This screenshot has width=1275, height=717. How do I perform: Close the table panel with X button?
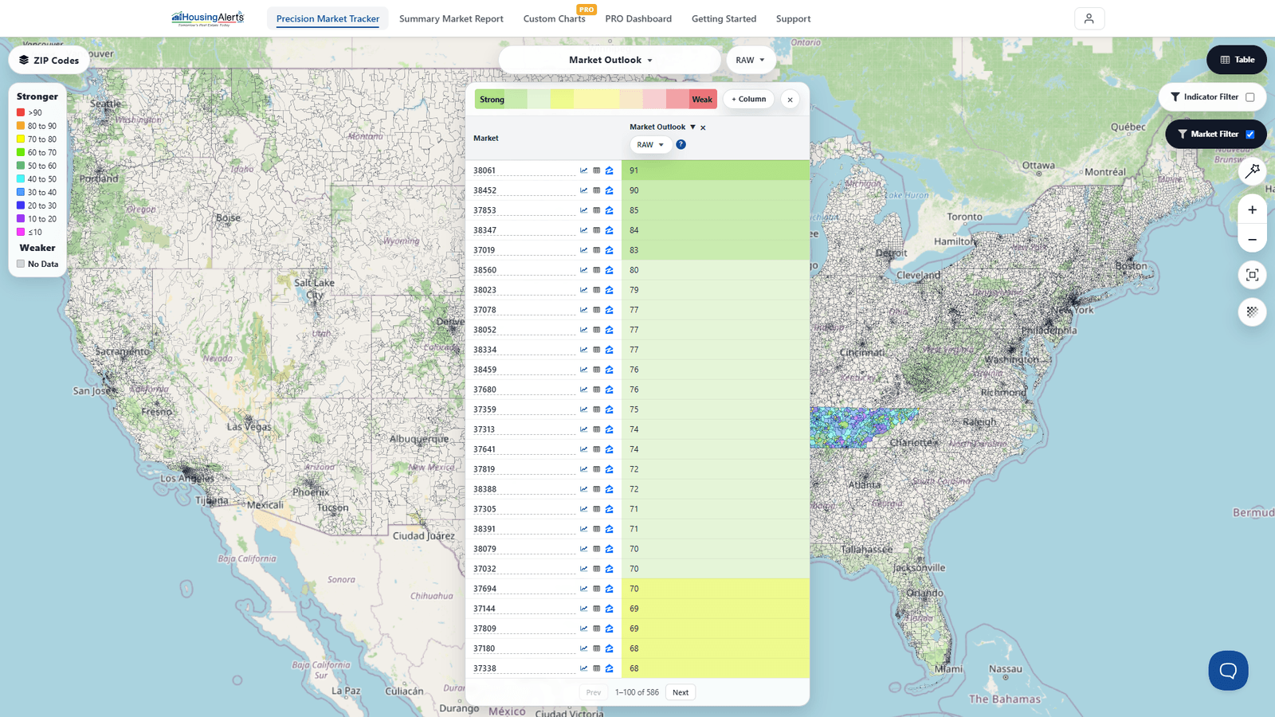790,100
